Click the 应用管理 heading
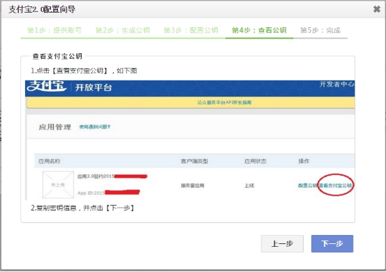 click(55, 127)
